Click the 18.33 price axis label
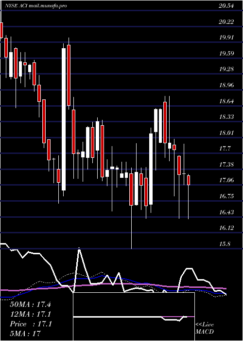 pos(226,117)
